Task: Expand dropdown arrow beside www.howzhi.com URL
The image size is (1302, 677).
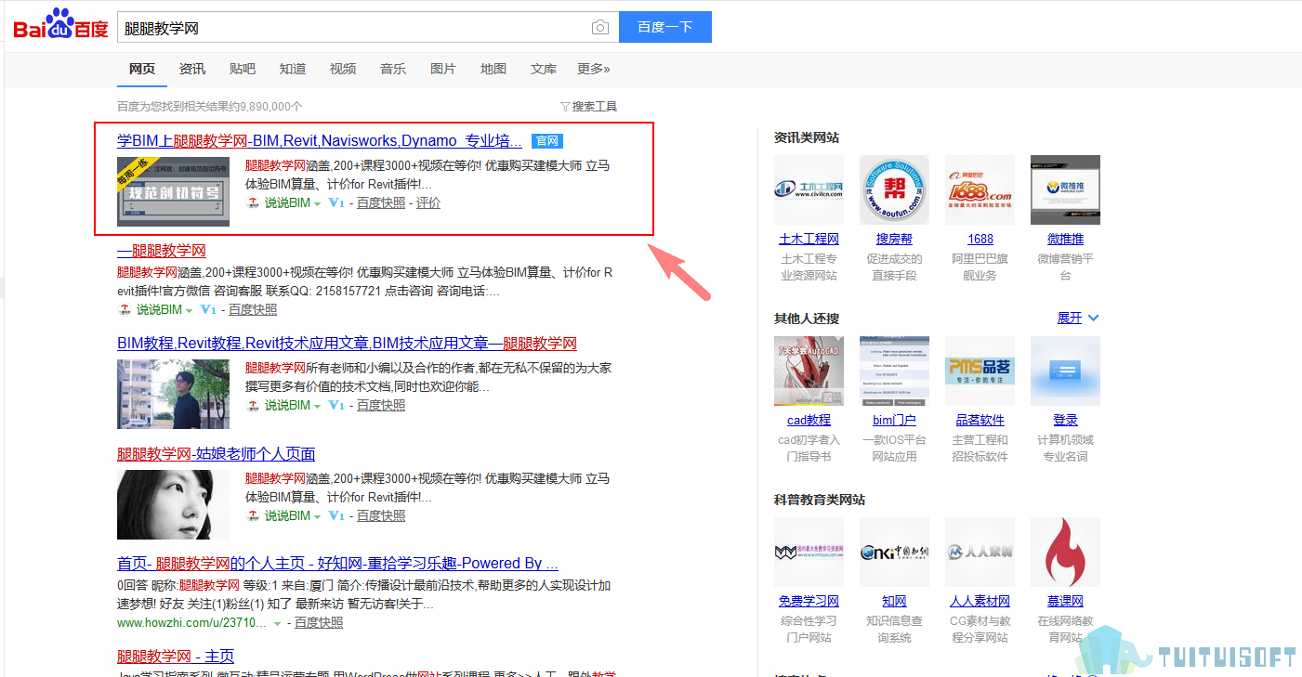Action: 277,623
